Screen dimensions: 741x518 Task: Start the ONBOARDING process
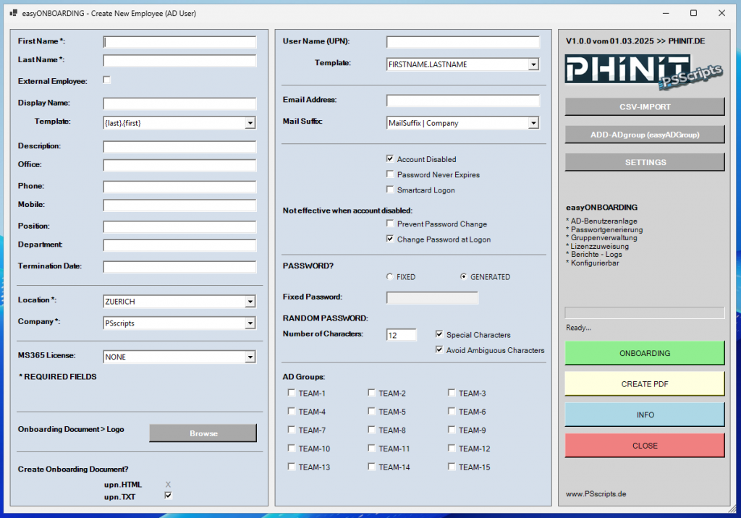pos(643,352)
